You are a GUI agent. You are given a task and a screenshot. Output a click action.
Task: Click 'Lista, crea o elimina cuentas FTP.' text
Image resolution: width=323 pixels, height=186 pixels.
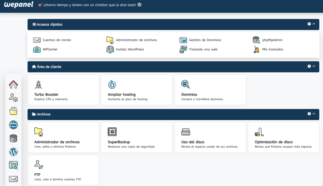tap(58, 179)
